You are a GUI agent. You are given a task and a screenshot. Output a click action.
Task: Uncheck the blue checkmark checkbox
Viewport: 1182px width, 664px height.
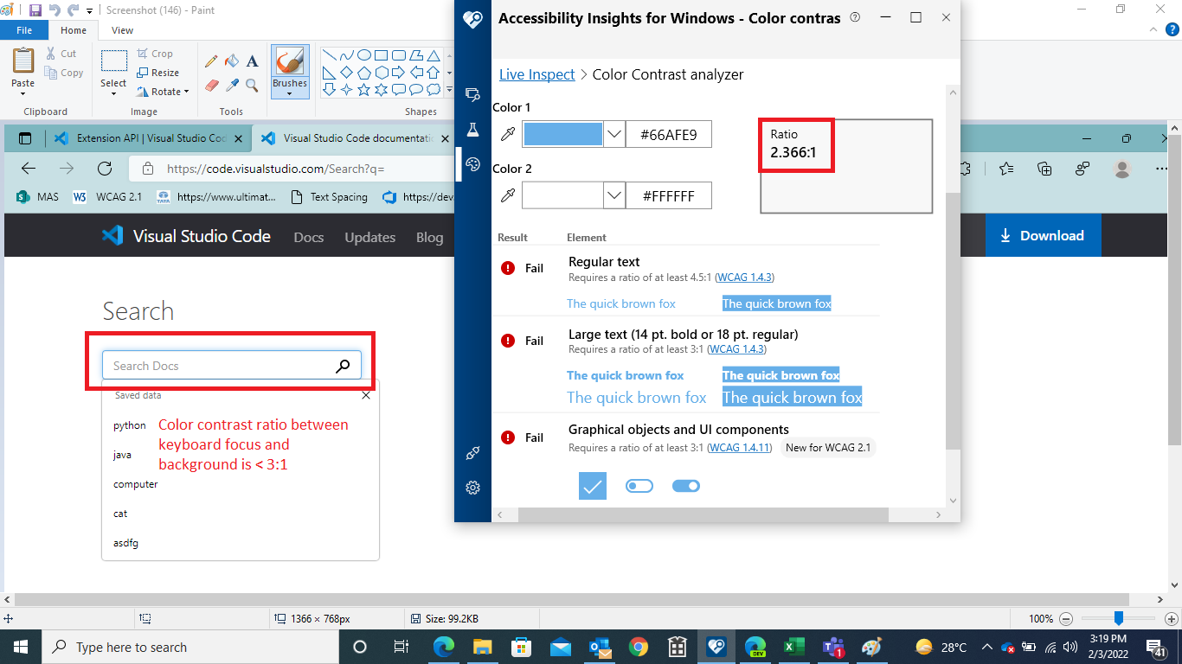pyautogui.click(x=592, y=486)
